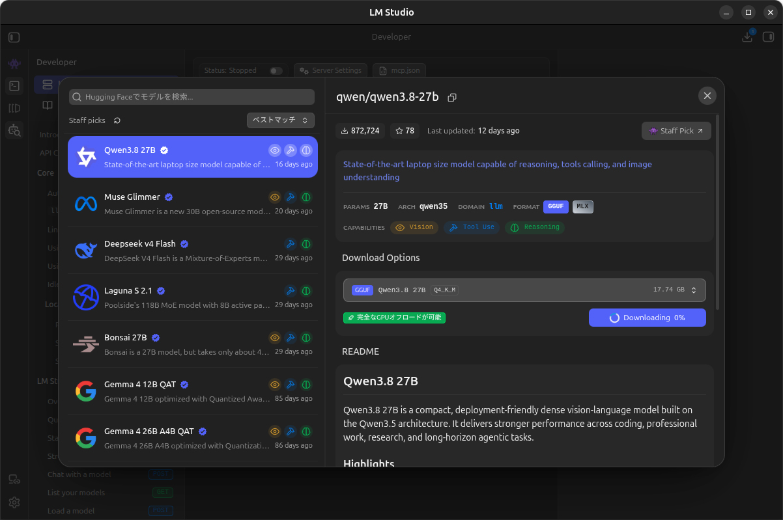Click the Vision capability tag
The image size is (783, 520).
click(415, 227)
